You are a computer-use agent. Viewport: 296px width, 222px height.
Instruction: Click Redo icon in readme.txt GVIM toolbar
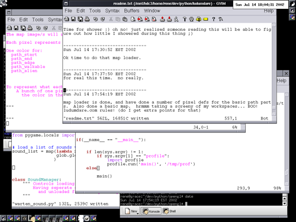[102, 19]
